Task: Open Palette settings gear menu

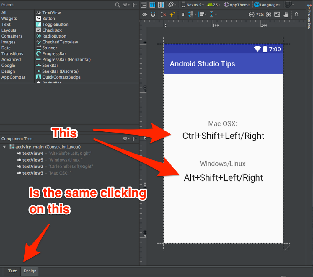Action: tap(126, 5)
